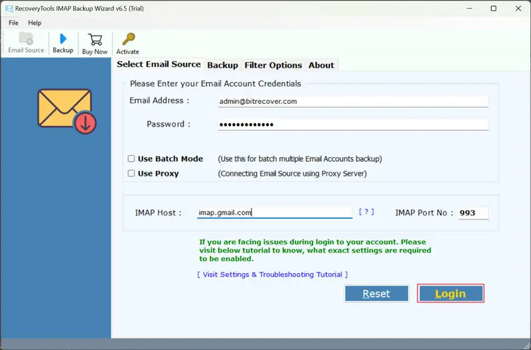Close the IMAP Backup Wizard window
Viewport: 531px width, 350px height.
pyautogui.click(x=518, y=9)
